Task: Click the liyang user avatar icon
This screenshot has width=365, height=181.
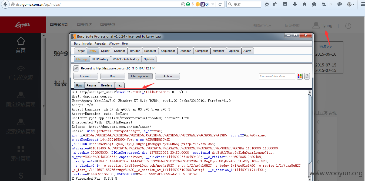Action: (316, 25)
